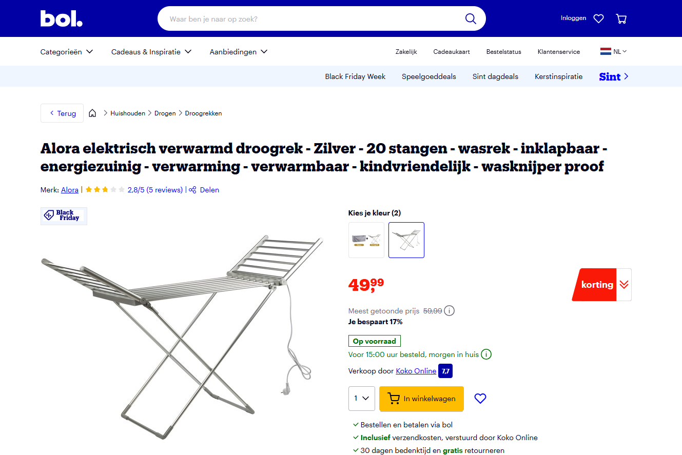This screenshot has height=455, width=682.
Task: Select the first color variant thumbnail
Action: pyautogui.click(x=366, y=240)
